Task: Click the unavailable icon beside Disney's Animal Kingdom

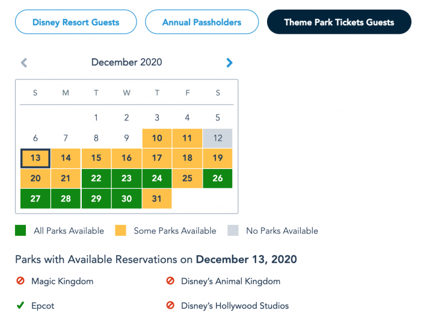Action: 170,281
